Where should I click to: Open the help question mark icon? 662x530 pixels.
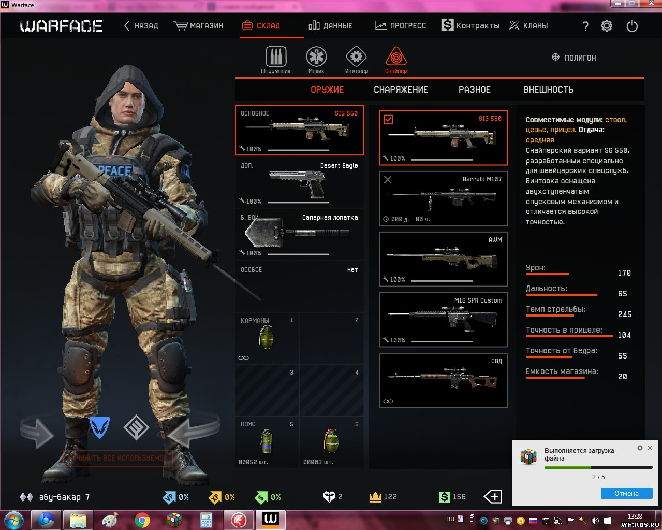coord(585,26)
